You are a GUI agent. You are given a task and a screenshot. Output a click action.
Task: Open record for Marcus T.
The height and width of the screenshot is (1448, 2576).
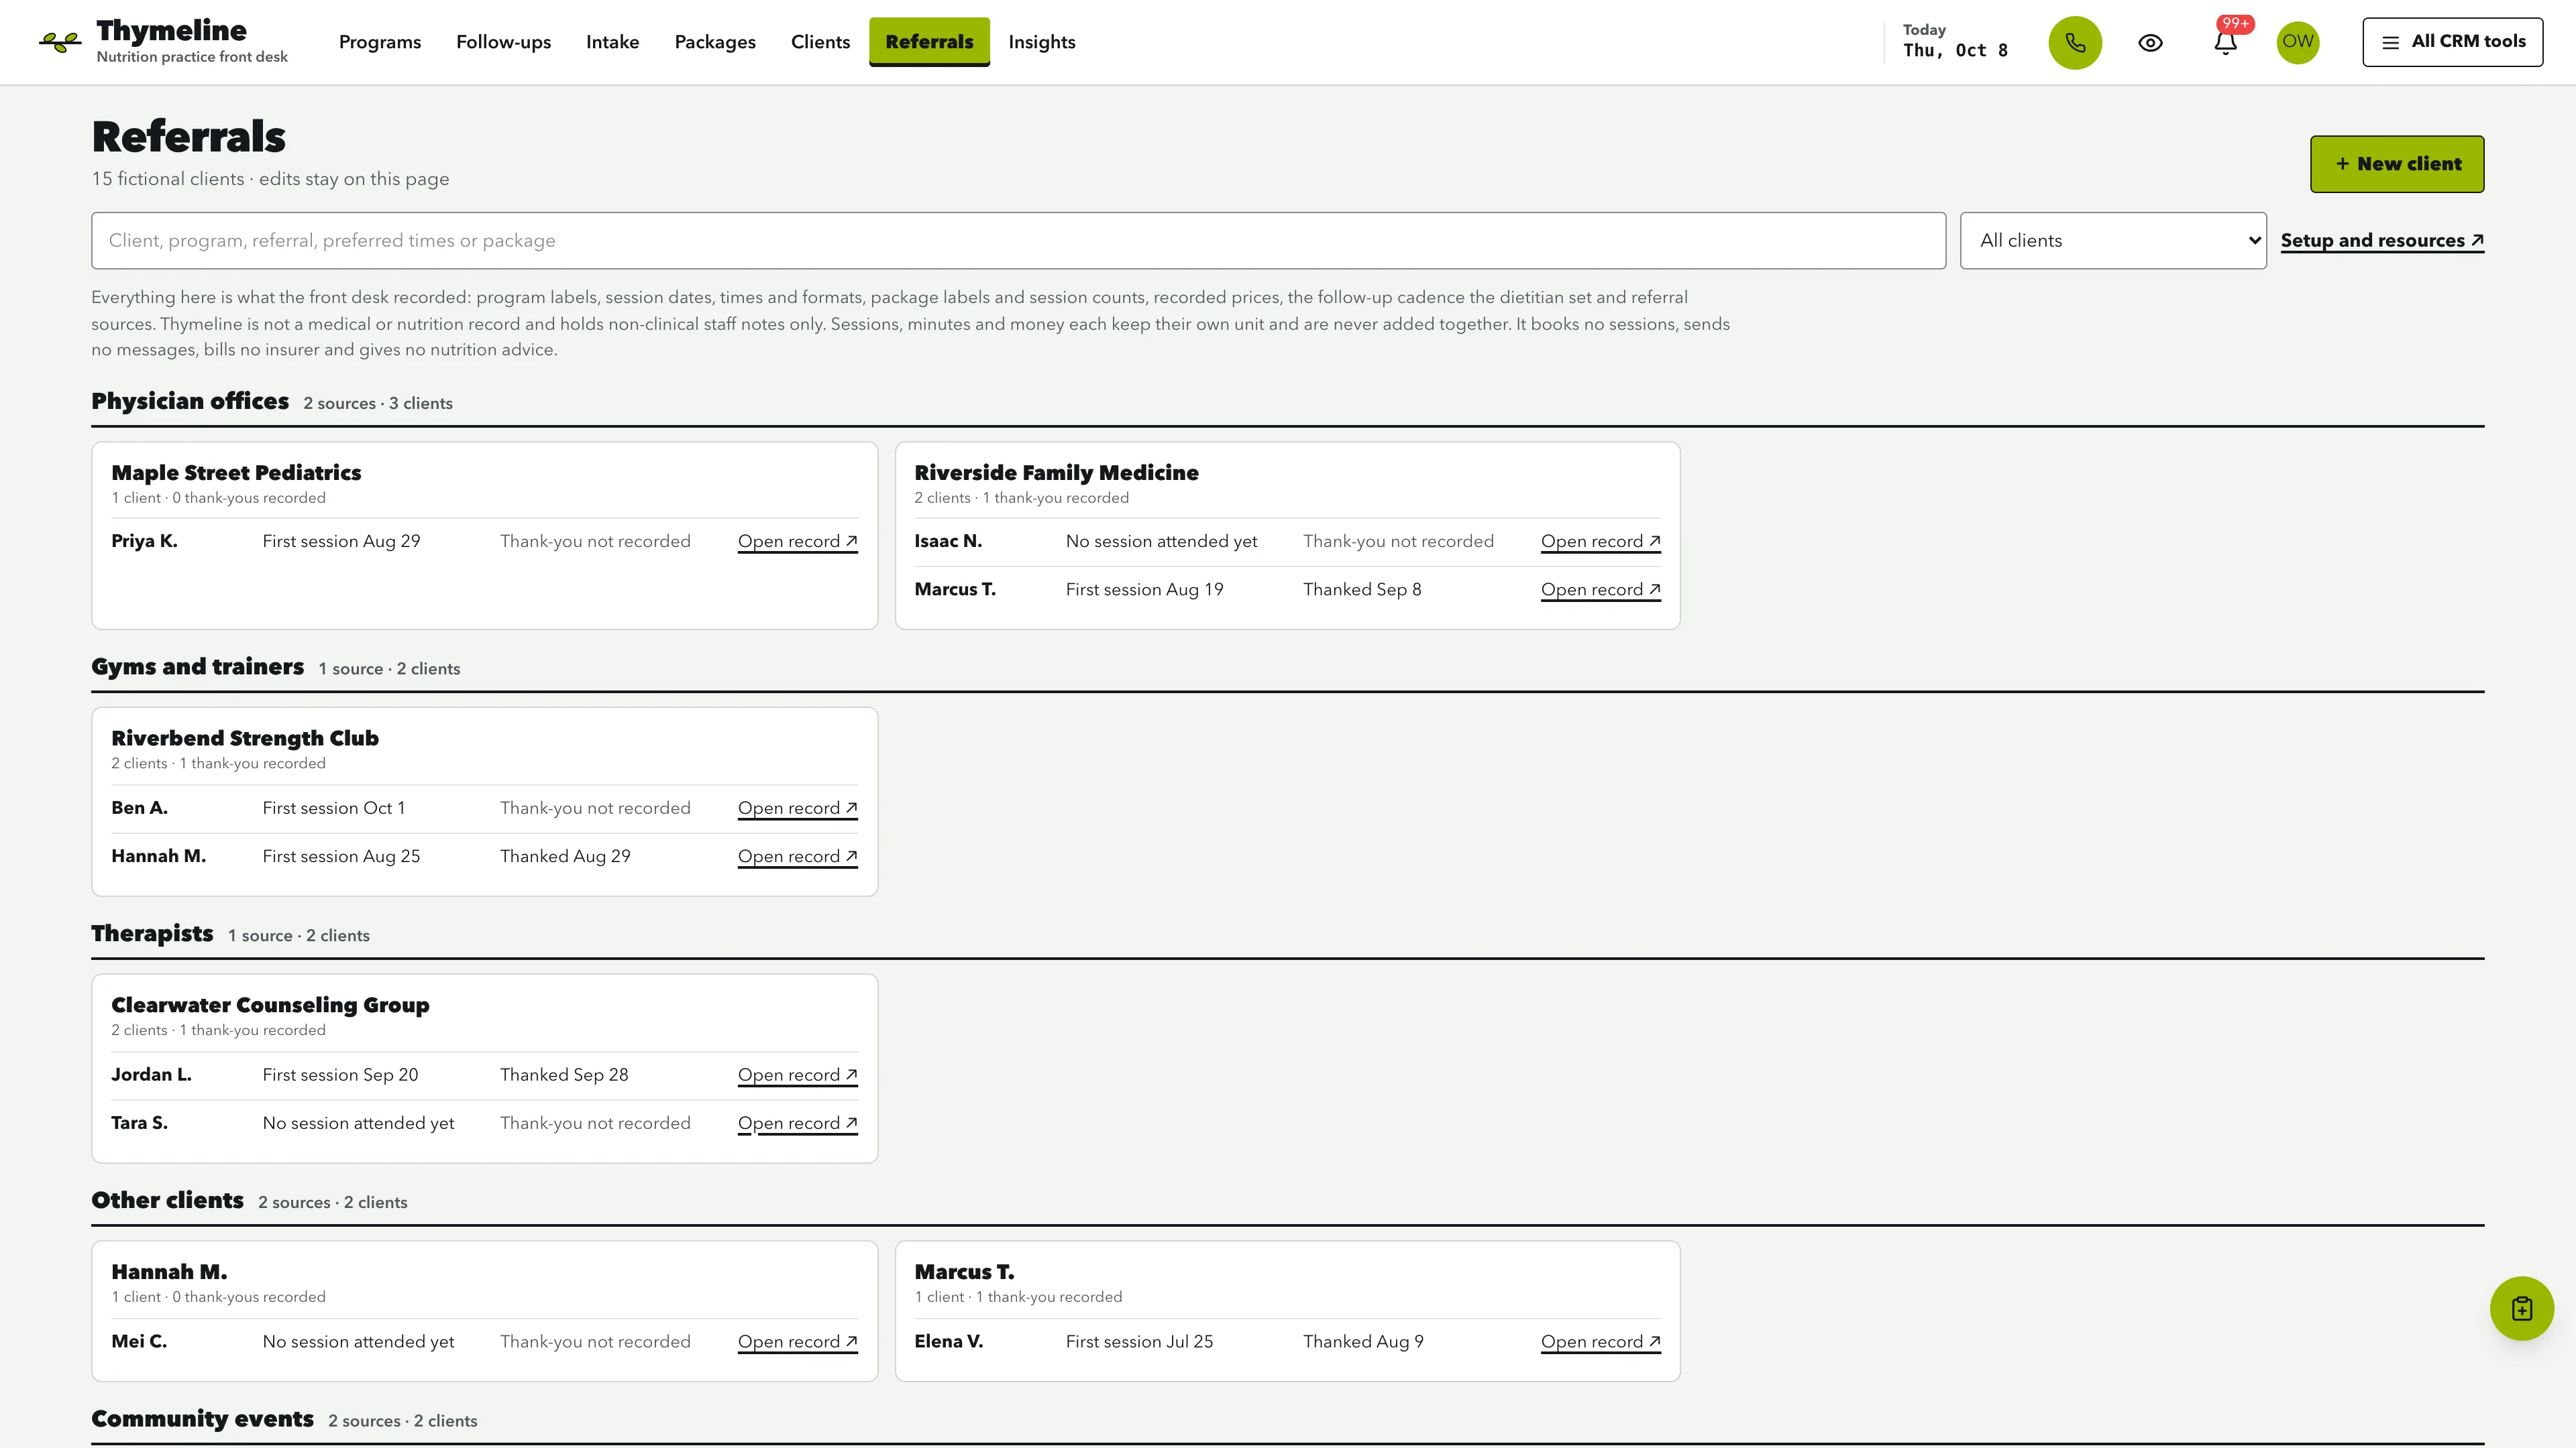[1600, 590]
